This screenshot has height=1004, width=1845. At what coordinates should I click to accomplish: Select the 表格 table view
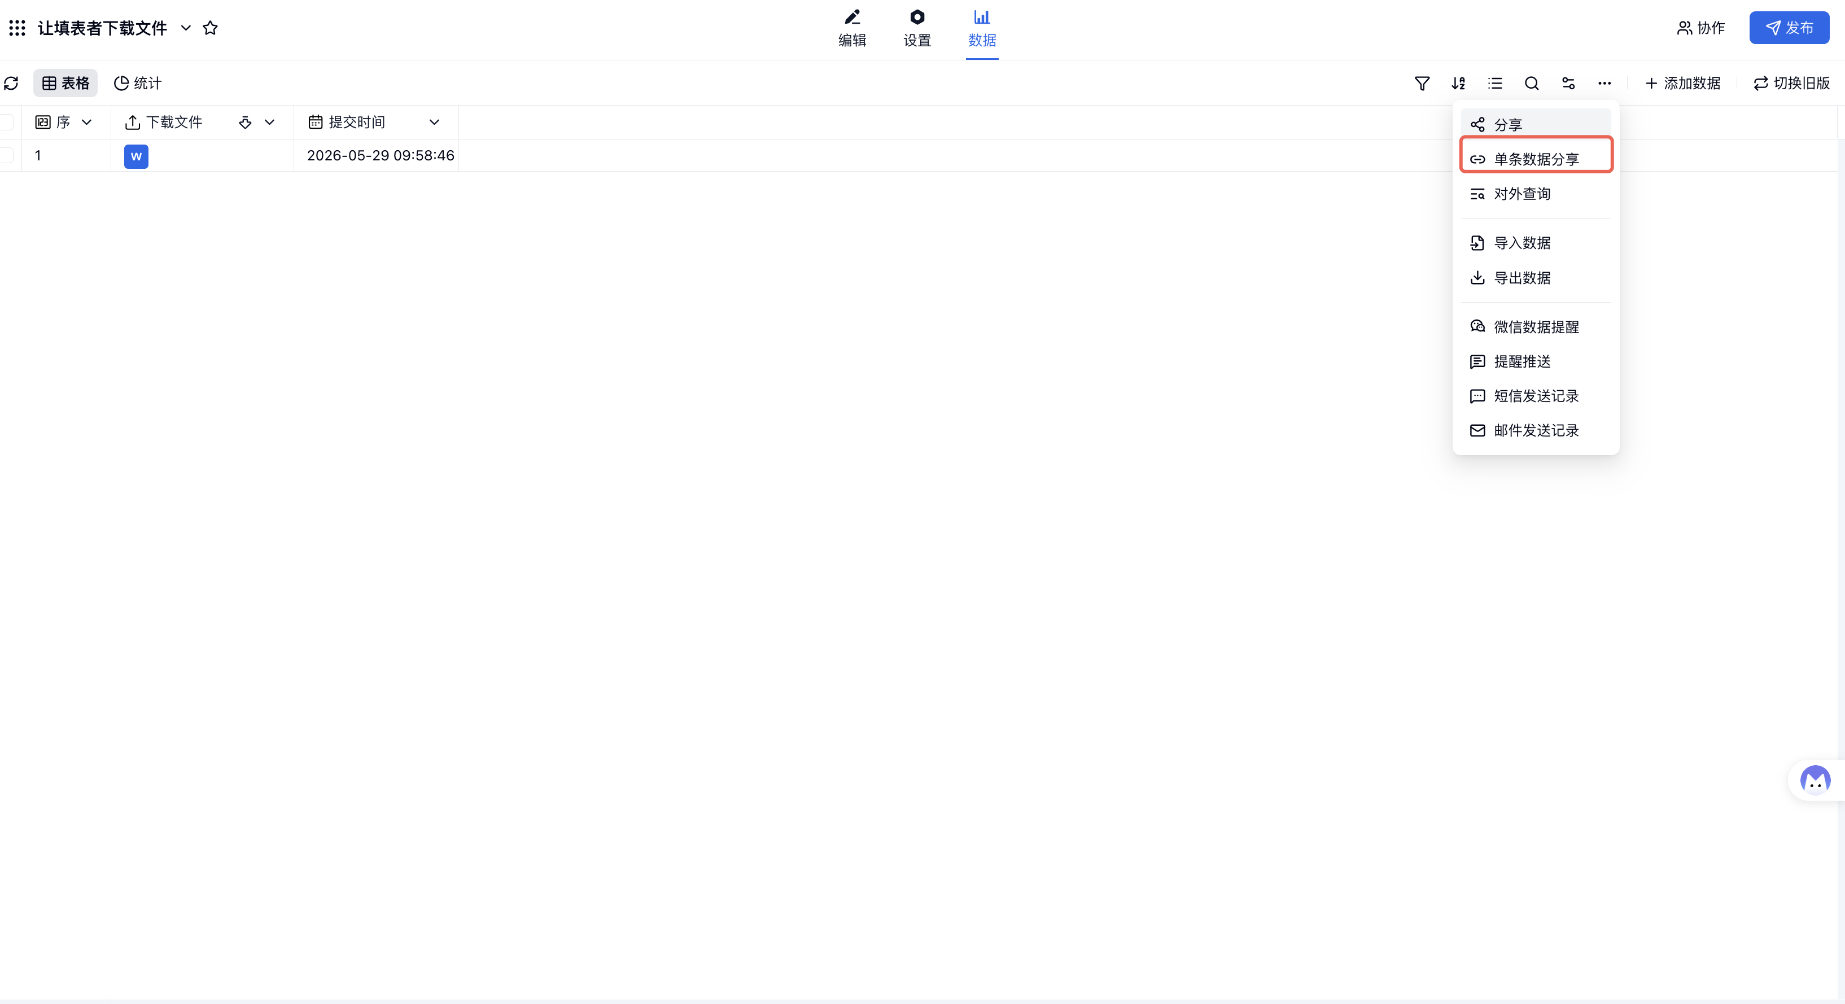(65, 83)
